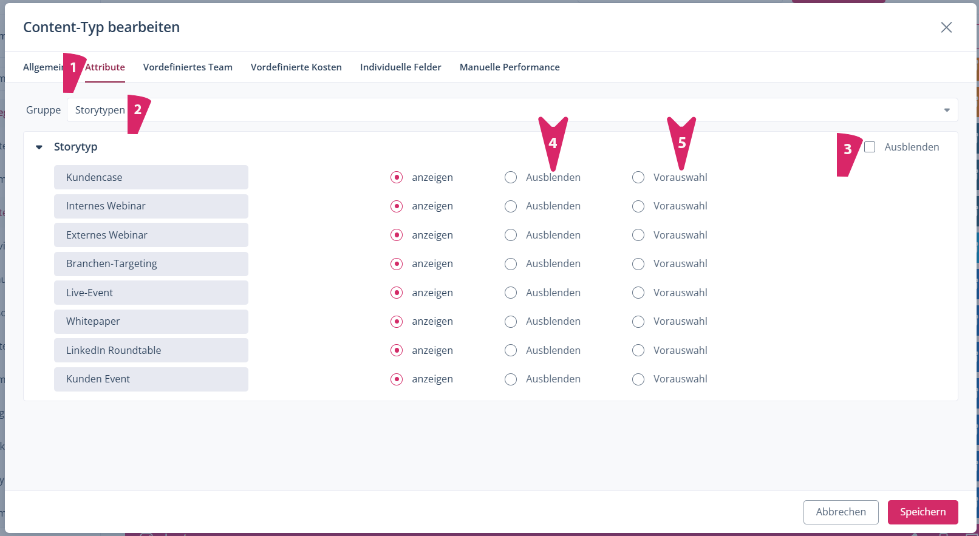The width and height of the screenshot is (979, 536).
Task: Collapse the Storytyp section arrow
Action: pos(39,147)
